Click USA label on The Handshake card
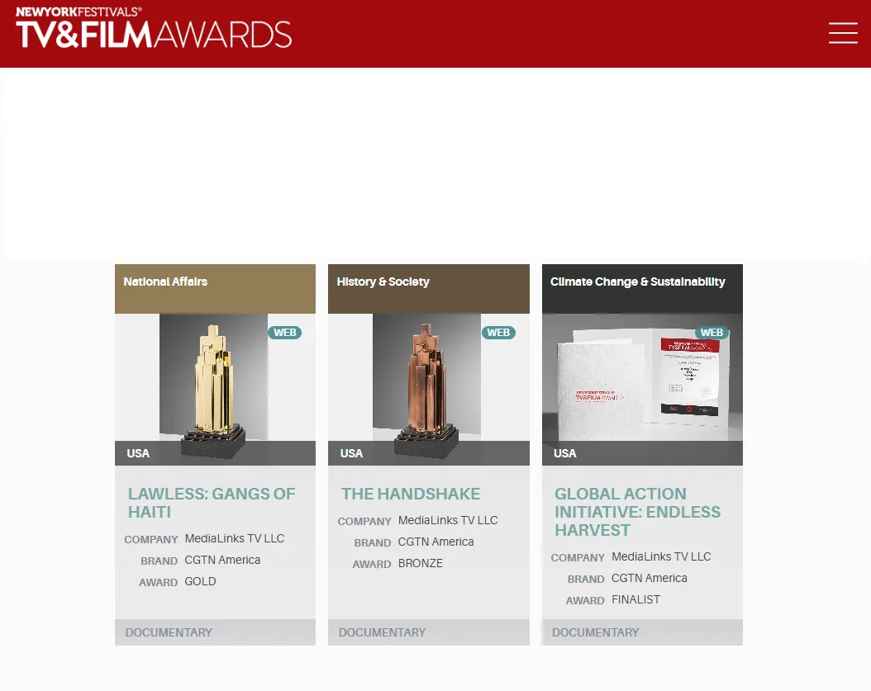Image resolution: width=871 pixels, height=691 pixels. pyautogui.click(x=351, y=453)
